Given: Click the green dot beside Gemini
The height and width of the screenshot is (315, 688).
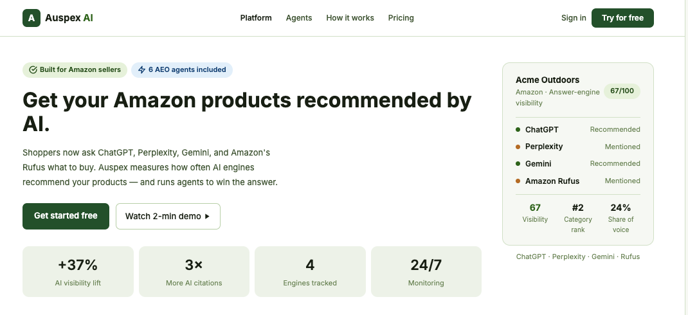Looking at the screenshot, I should (518, 164).
